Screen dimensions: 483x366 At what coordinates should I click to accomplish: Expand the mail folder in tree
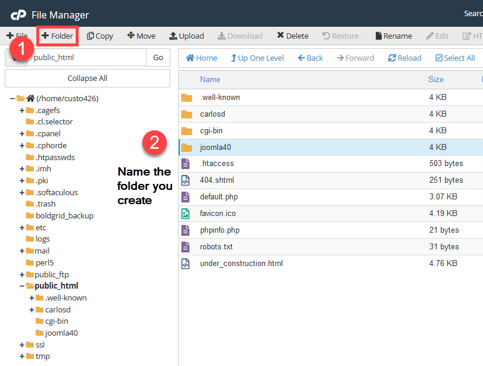click(22, 251)
